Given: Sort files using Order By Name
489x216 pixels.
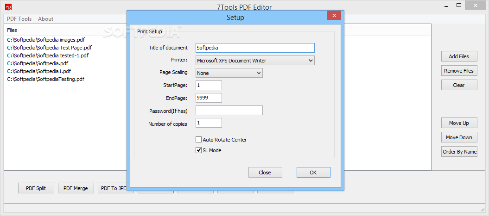Looking at the screenshot, I should pyautogui.click(x=459, y=152).
